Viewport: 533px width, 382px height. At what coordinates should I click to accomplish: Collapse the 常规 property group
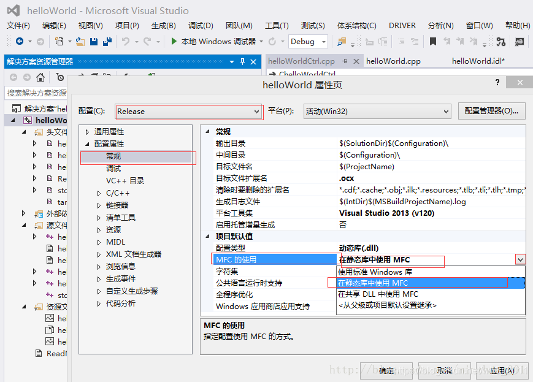[x=208, y=132]
